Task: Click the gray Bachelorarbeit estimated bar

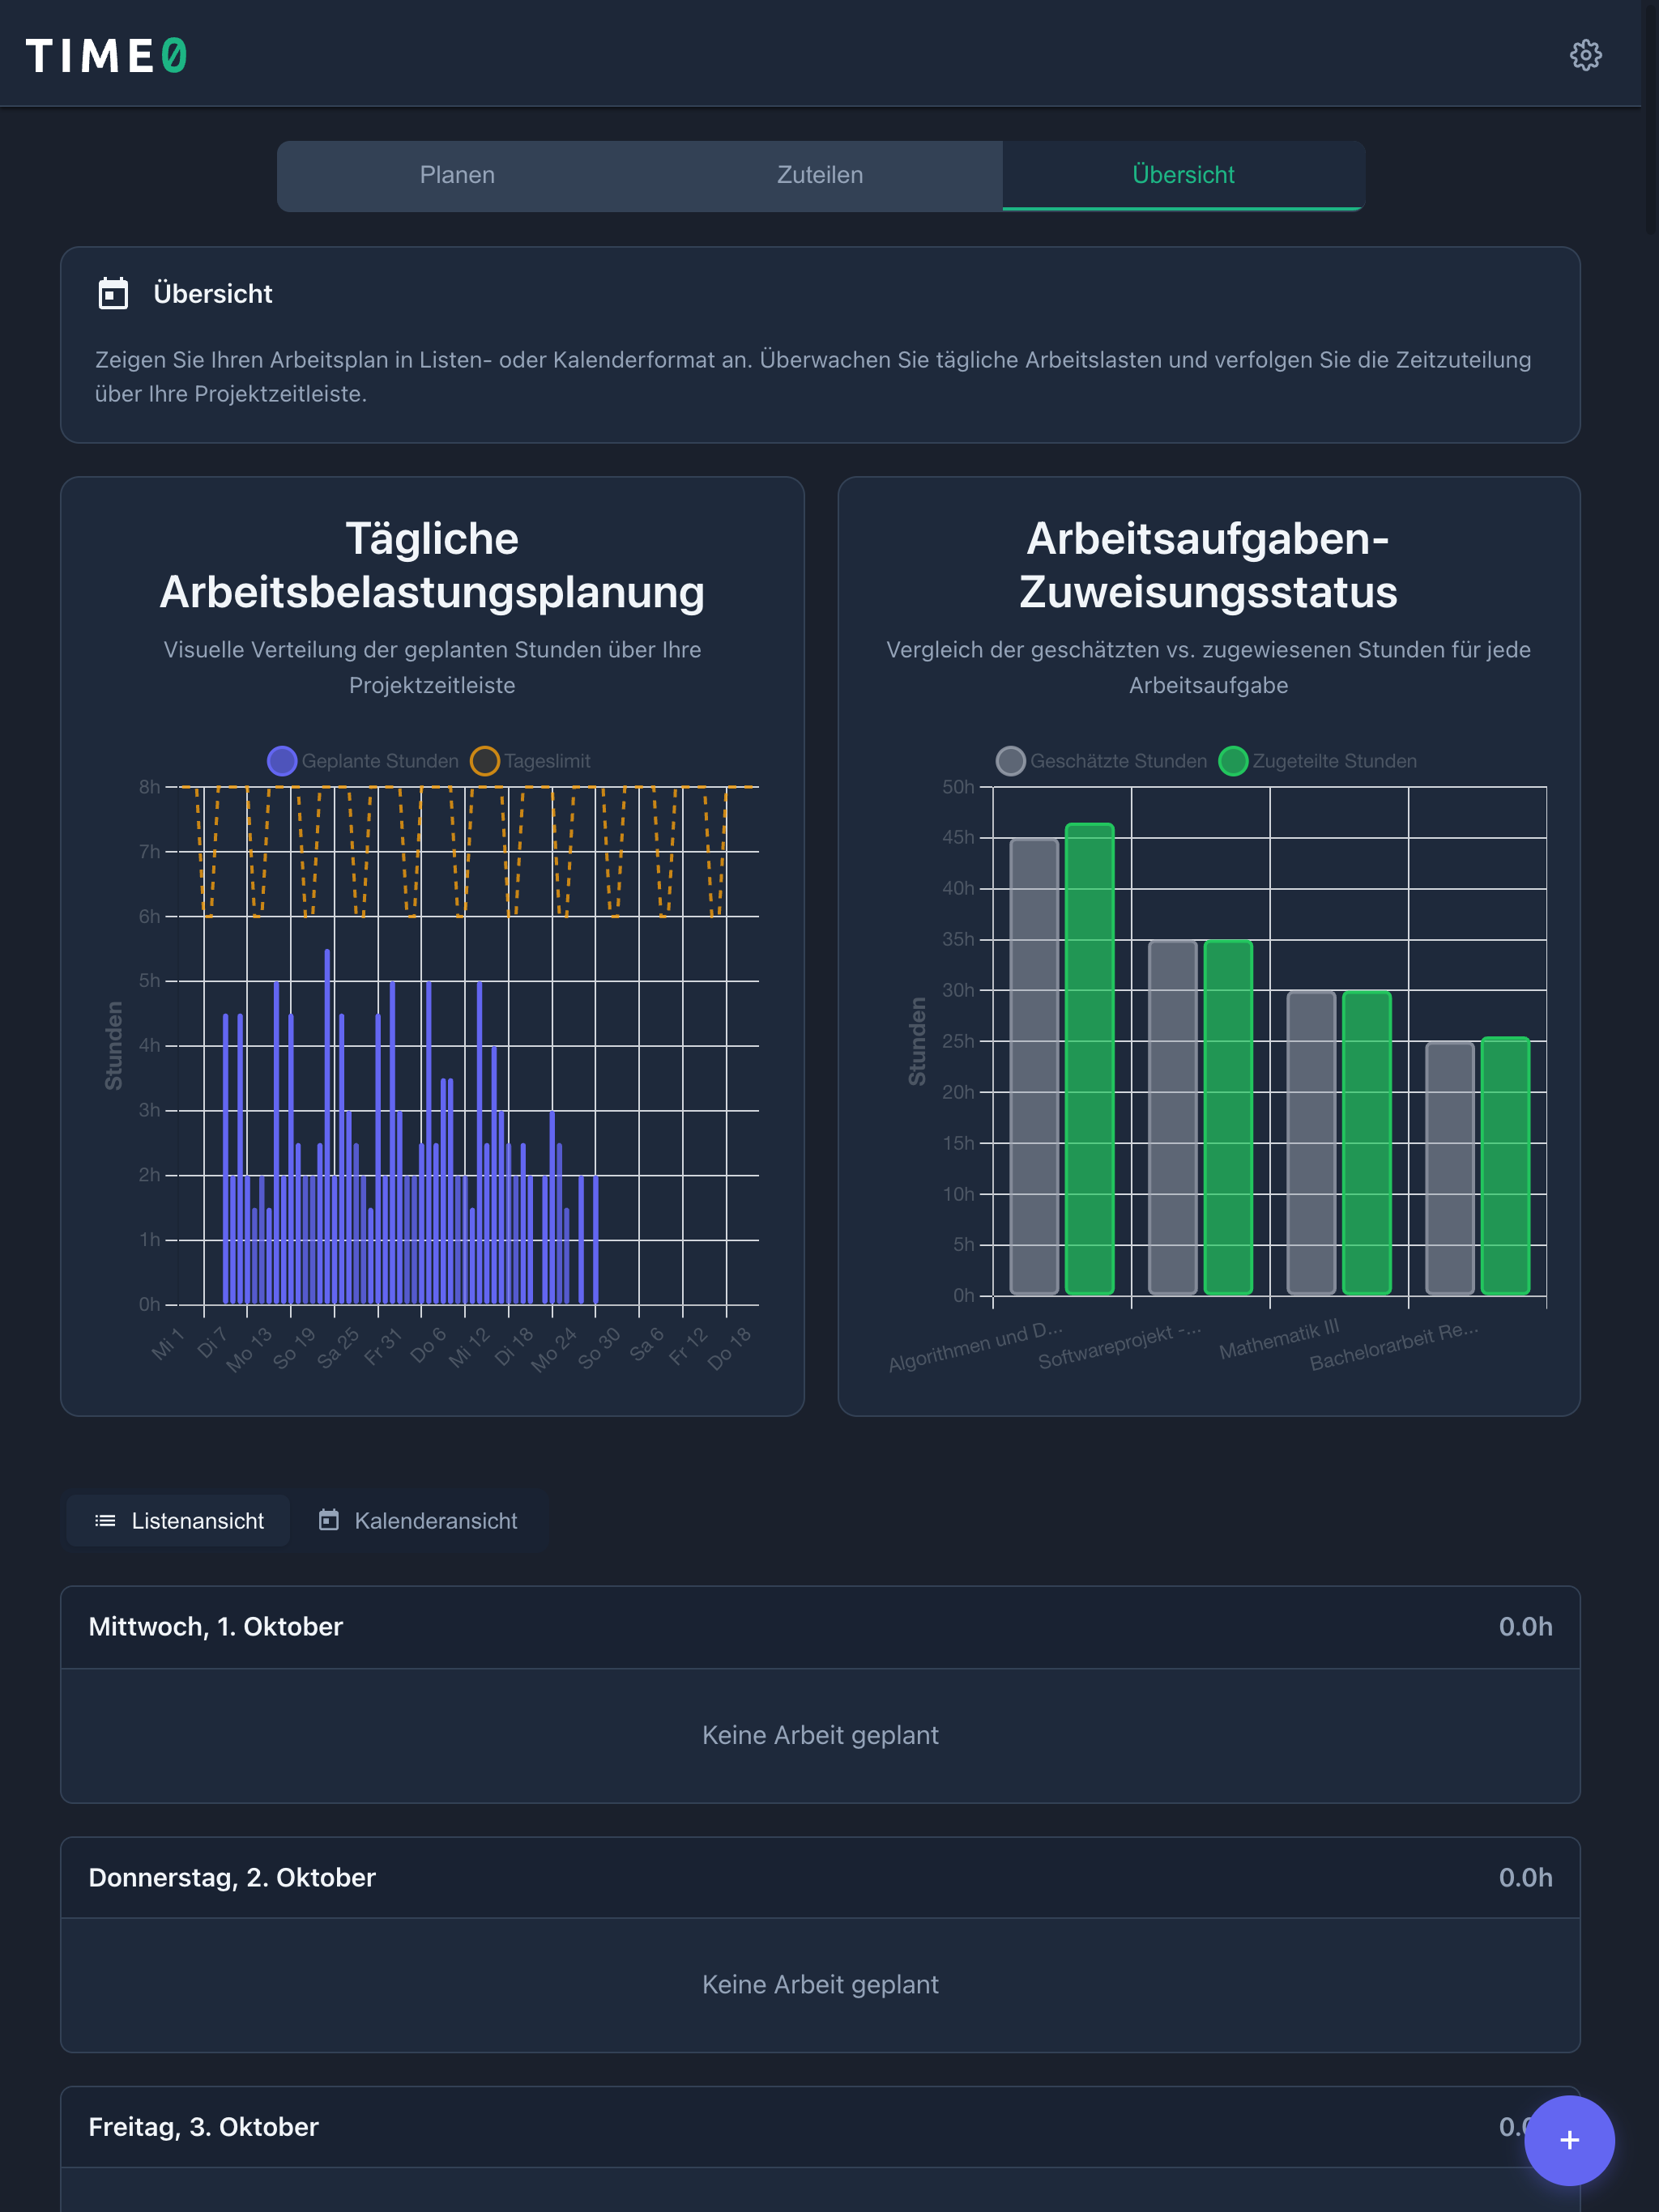Action: 1449,1168
